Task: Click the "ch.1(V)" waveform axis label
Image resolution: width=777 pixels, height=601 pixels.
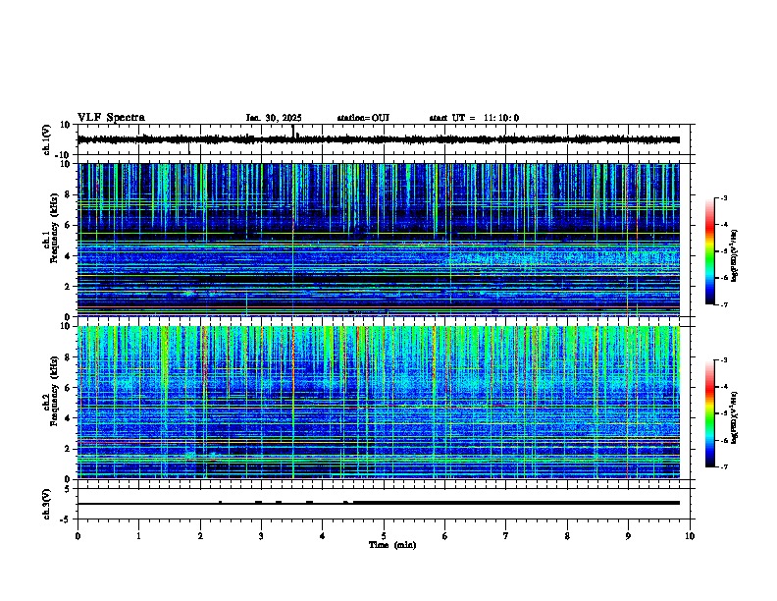Action: coord(47,139)
